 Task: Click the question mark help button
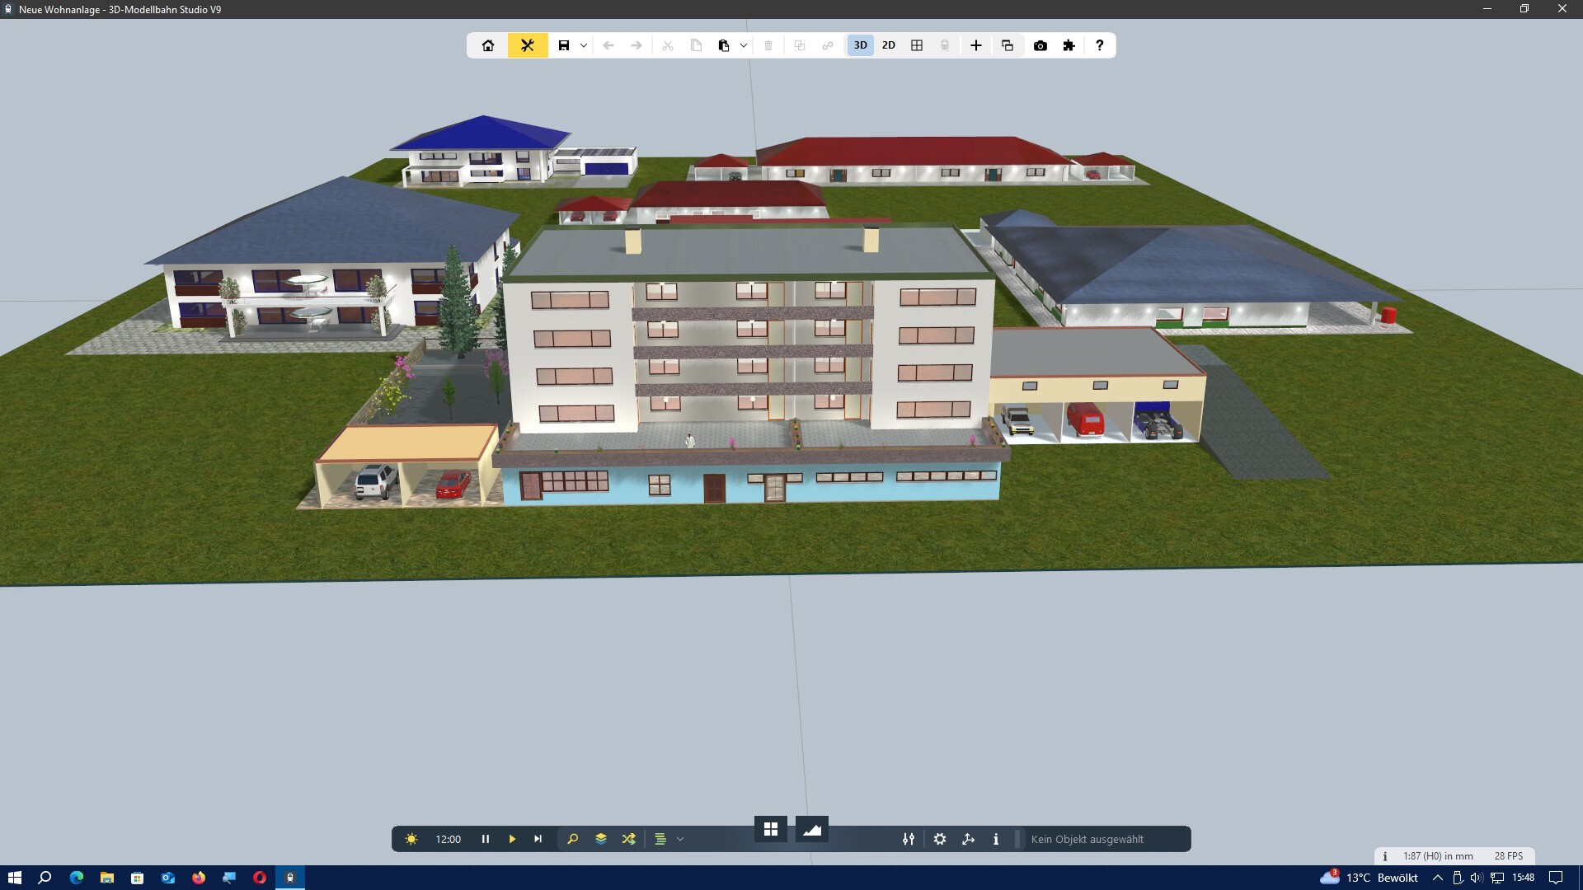[1099, 45]
